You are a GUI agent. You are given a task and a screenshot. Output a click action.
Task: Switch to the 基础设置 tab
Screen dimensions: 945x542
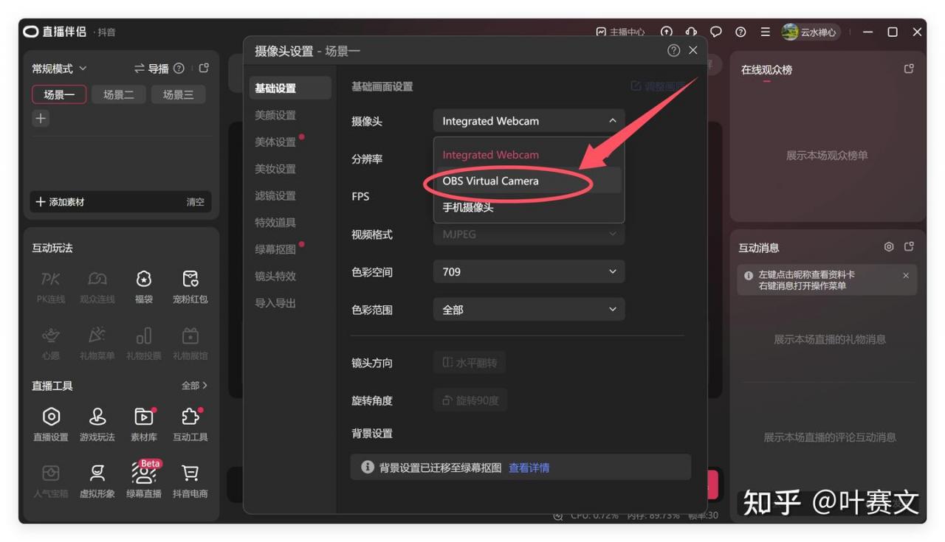click(x=289, y=88)
